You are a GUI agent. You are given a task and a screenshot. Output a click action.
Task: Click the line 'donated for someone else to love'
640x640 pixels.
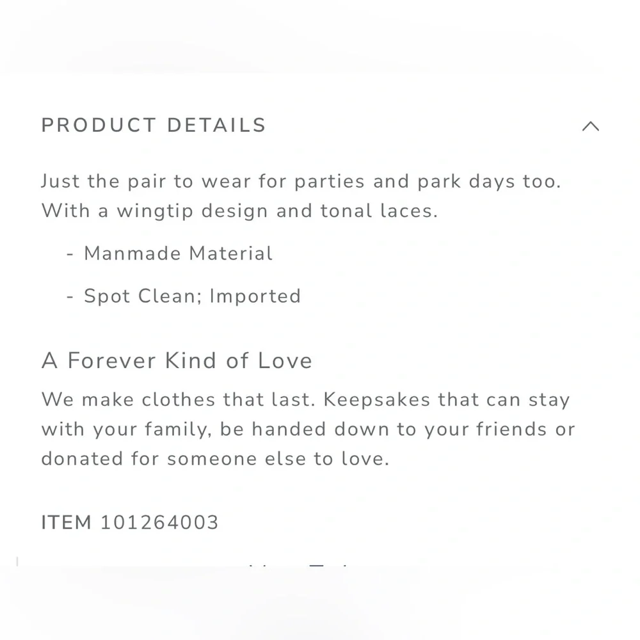tap(216, 459)
